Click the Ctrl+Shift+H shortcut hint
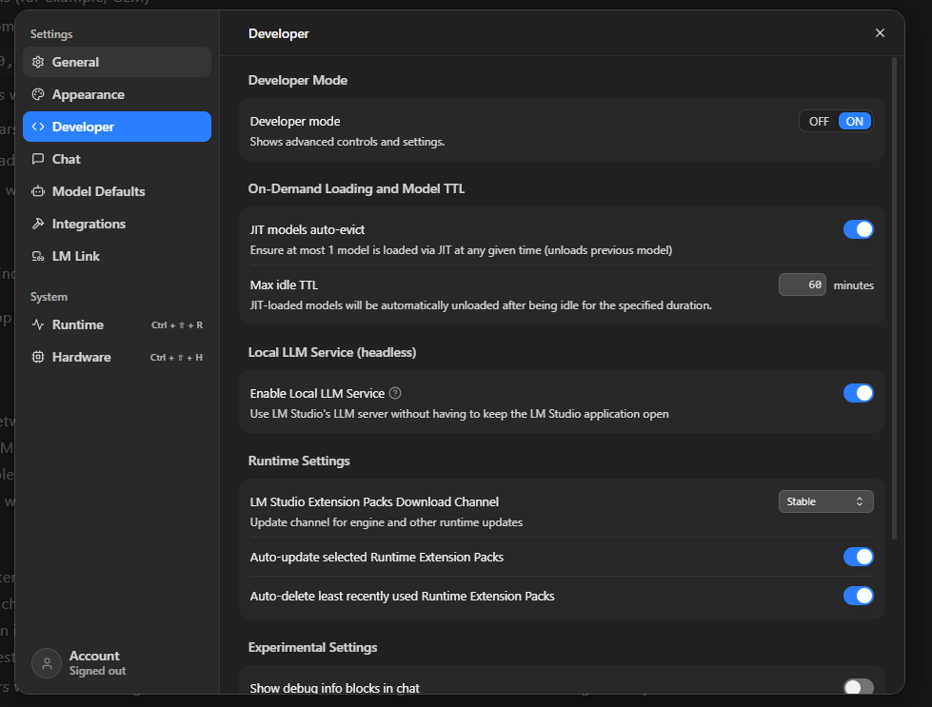This screenshot has height=707, width=932. coord(176,357)
